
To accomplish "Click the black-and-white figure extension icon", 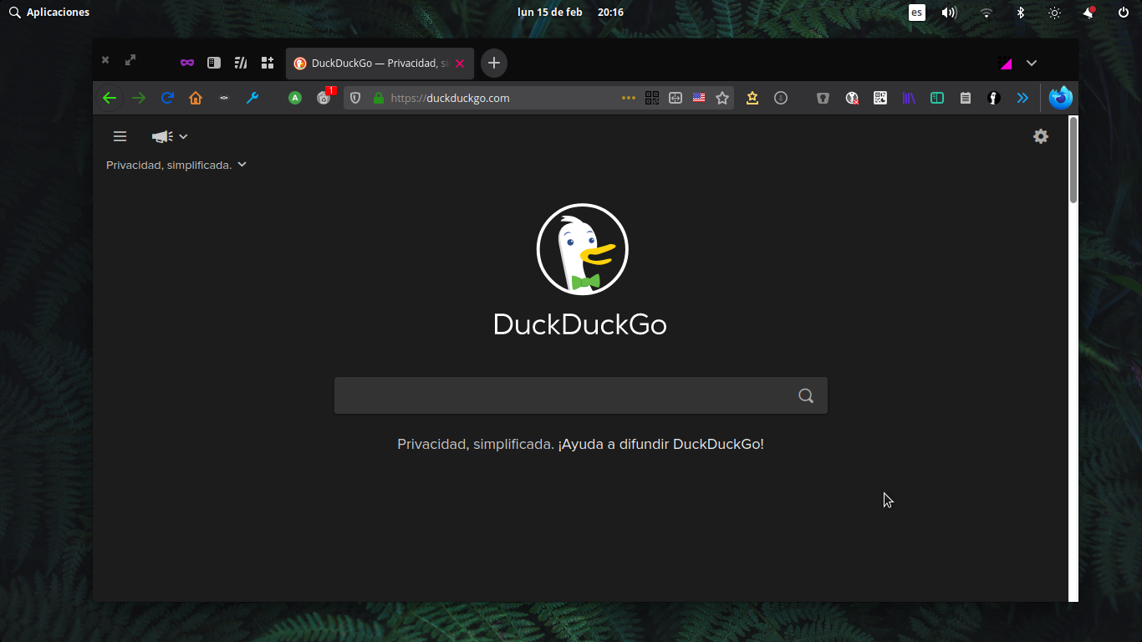I will pos(994,98).
